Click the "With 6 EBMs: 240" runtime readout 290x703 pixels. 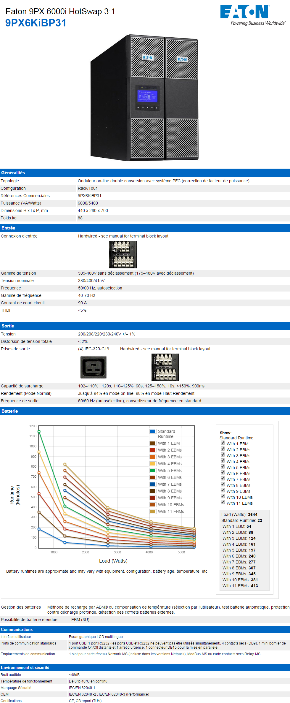click(x=239, y=556)
